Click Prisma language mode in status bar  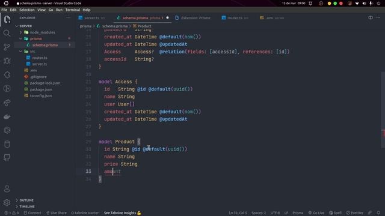(x=298, y=213)
